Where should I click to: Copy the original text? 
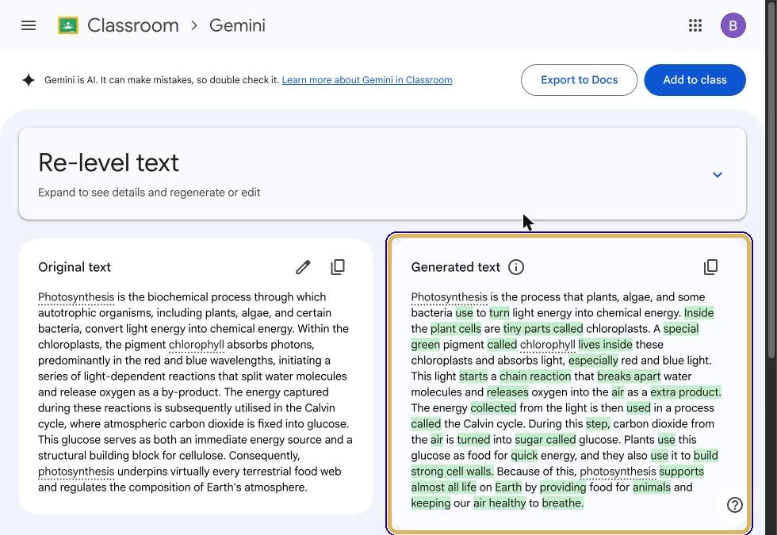(x=338, y=267)
